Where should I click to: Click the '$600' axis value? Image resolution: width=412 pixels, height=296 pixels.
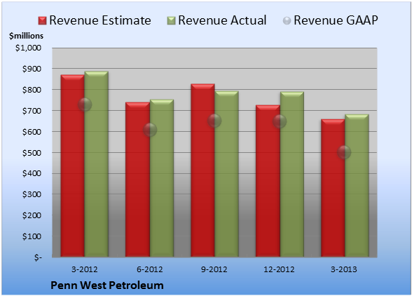(32, 132)
